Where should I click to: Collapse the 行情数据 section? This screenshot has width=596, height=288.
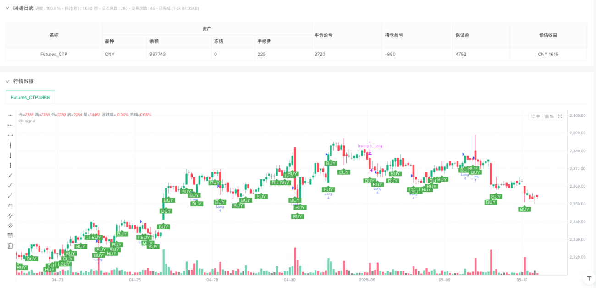pos(7,81)
